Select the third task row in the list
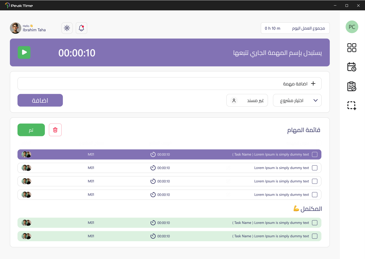Screen dimensions: 365x259 (x=169, y=181)
